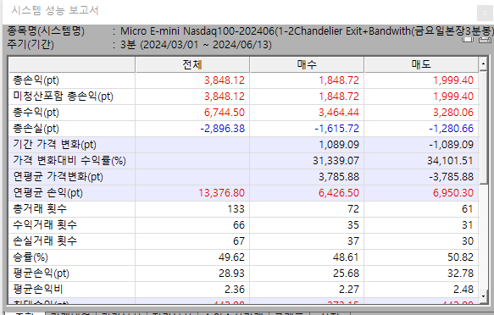This screenshot has height=315, width=494.
Task: Close the 시스템 성능 보고서 window
Action: coord(486,14)
